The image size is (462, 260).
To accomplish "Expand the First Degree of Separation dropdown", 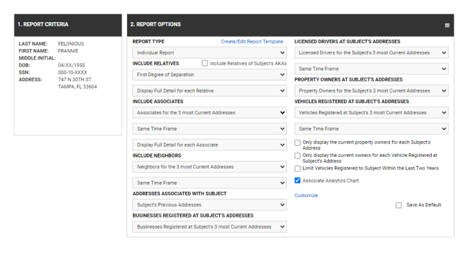I will coord(209,75).
